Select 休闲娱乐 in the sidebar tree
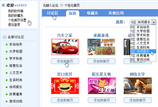 click(x=16, y=87)
